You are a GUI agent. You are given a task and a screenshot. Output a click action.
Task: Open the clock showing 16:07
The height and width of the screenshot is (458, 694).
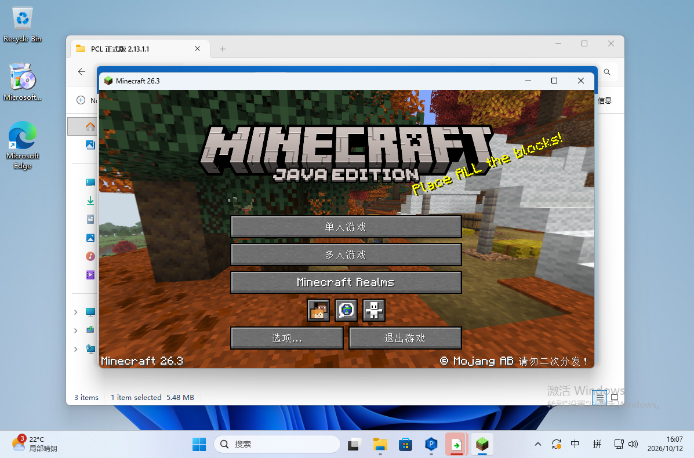[x=665, y=444]
